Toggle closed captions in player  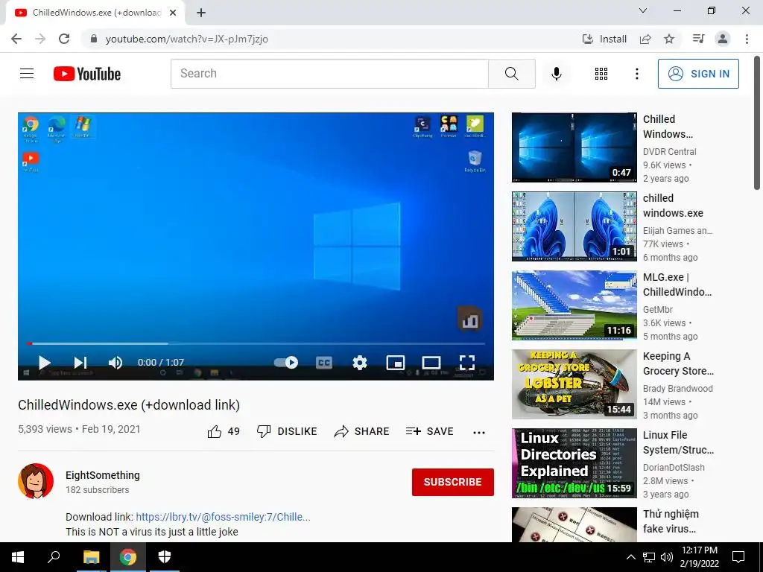click(324, 363)
